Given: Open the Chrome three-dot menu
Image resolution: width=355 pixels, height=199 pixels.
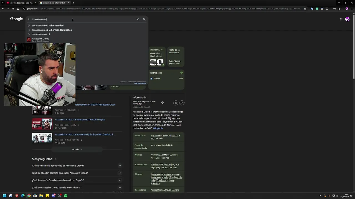Looking at the screenshot, I should (x=352, y=9).
